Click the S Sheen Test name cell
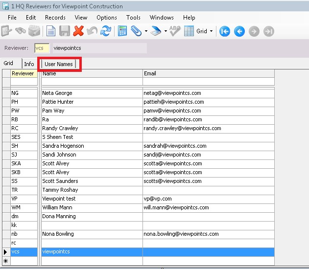This screenshot has width=309, height=269. [x=92, y=137]
